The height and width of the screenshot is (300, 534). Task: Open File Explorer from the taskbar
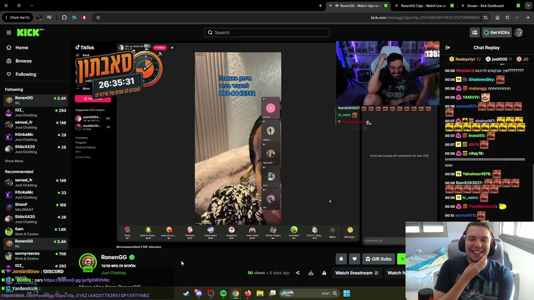pos(260,293)
